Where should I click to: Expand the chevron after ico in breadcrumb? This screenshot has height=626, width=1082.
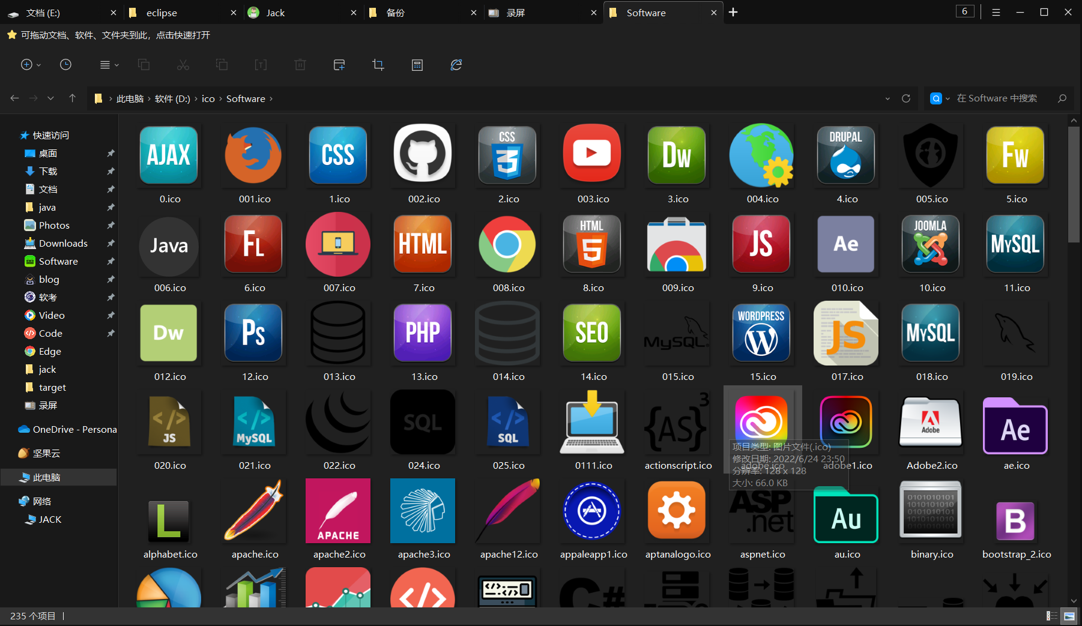coord(220,99)
